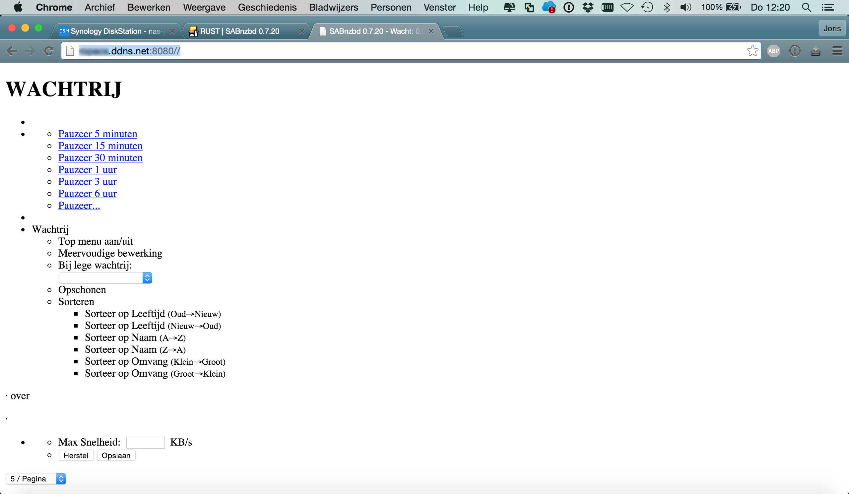
Task: Bookmark page with the star icon
Action: tap(752, 51)
